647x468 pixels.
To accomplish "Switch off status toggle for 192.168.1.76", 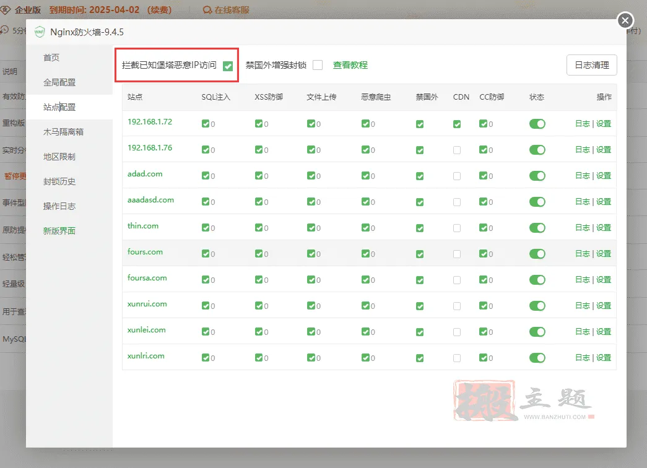I will click(537, 150).
